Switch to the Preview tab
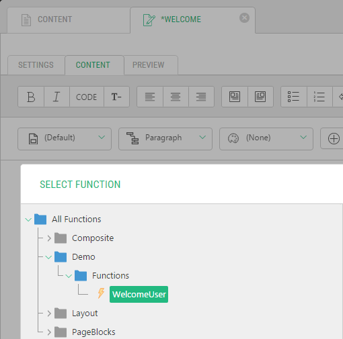Screen dimensions: 343x339 pyautogui.click(x=149, y=65)
